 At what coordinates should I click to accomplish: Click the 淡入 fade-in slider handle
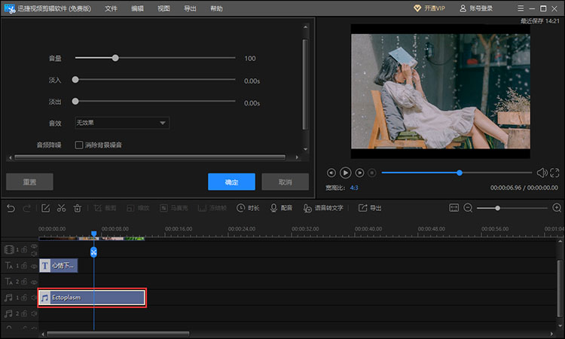[x=75, y=80]
